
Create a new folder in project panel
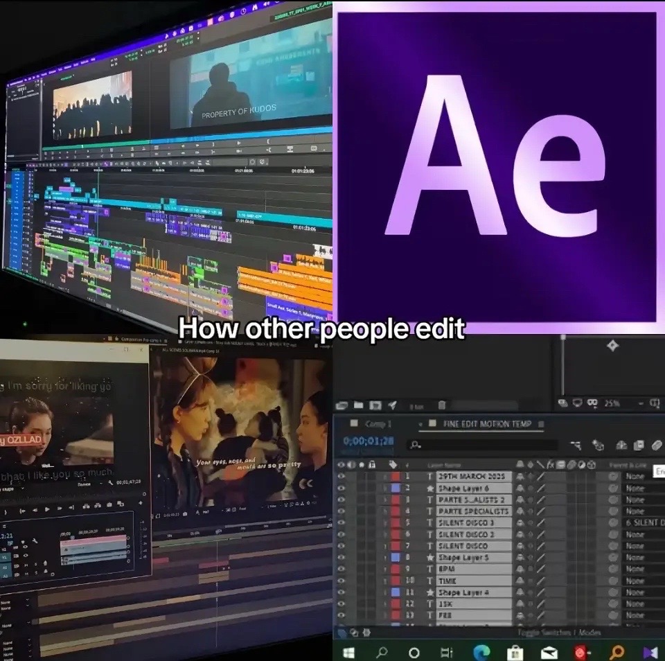(359, 405)
